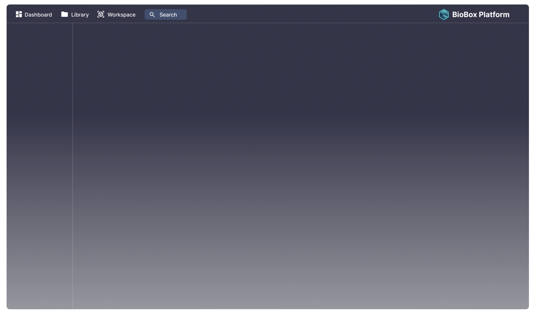This screenshot has height=319, width=535.
Task: Click the word BioBox in header
Action: [464, 14]
